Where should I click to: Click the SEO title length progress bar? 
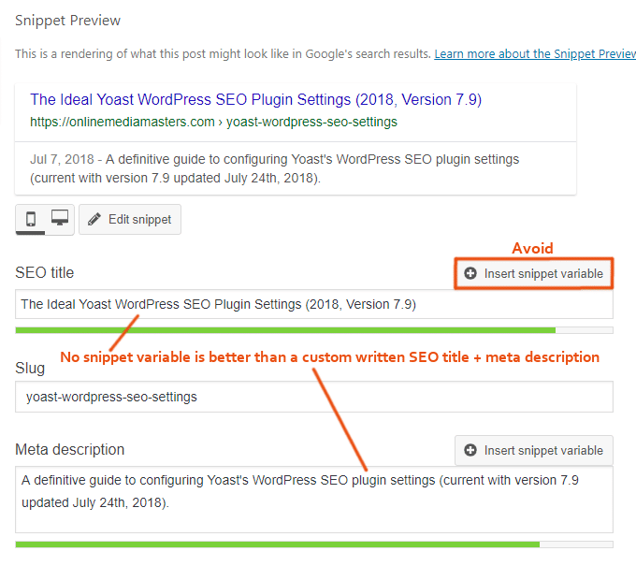[x=314, y=330]
